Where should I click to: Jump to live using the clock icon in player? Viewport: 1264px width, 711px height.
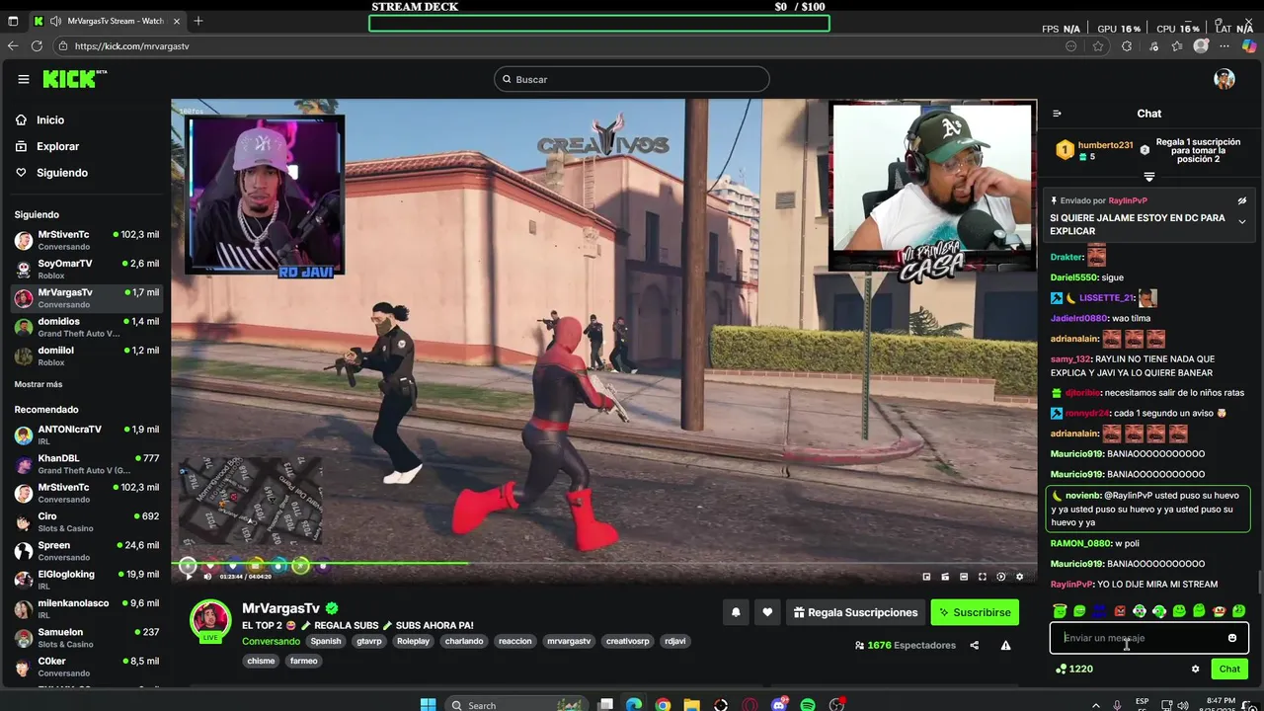1000,577
